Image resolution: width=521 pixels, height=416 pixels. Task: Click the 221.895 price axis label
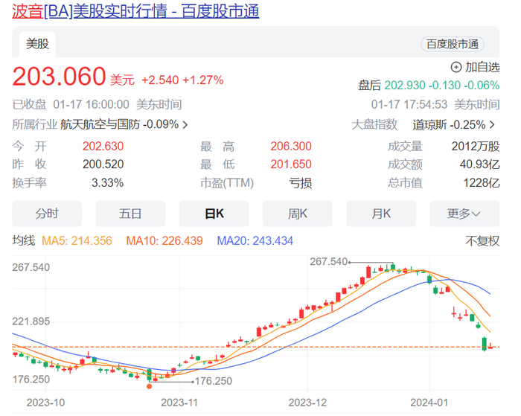click(31, 321)
